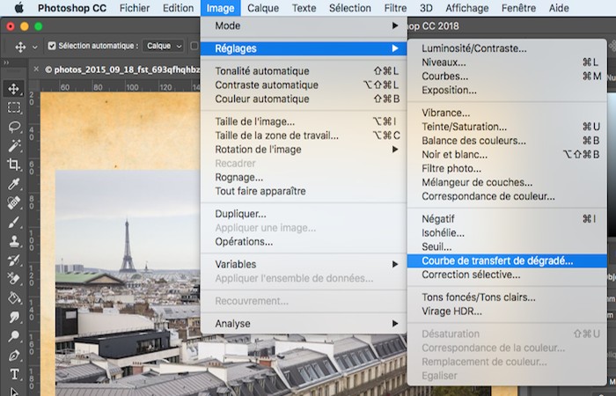Close the photos_2015_09_18 document tab

pos(36,70)
